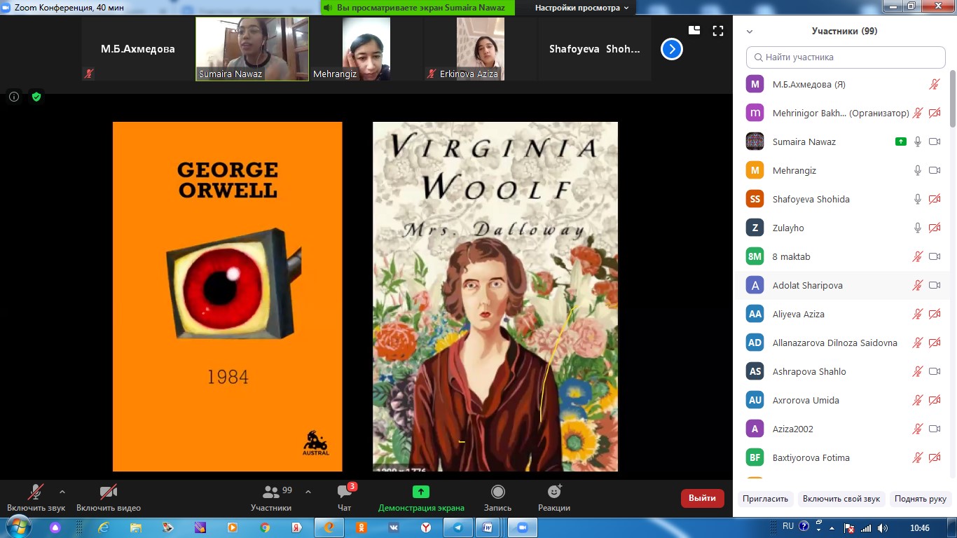This screenshot has width=957, height=538.
Task: Show next video thumbnails with blue arrow
Action: pos(671,49)
